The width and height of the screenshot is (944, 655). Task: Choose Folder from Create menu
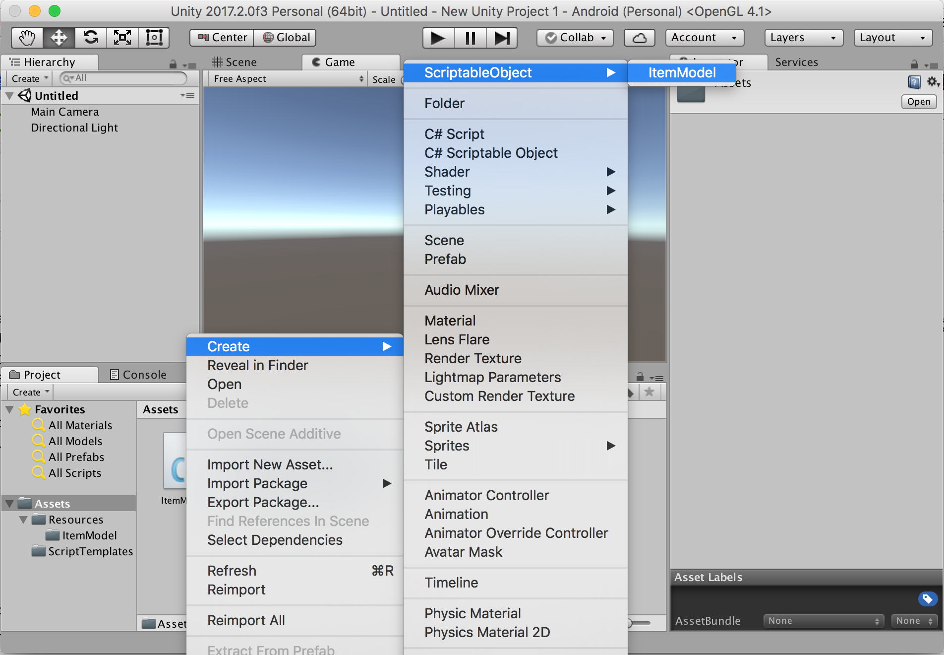pyautogui.click(x=516, y=103)
